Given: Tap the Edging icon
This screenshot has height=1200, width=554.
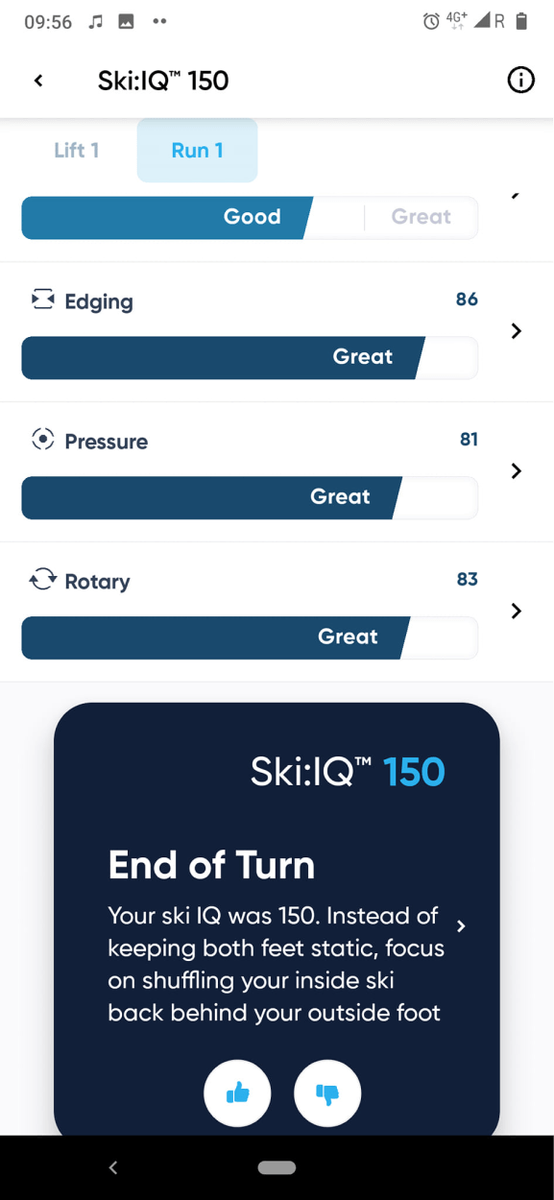Looking at the screenshot, I should point(42,300).
